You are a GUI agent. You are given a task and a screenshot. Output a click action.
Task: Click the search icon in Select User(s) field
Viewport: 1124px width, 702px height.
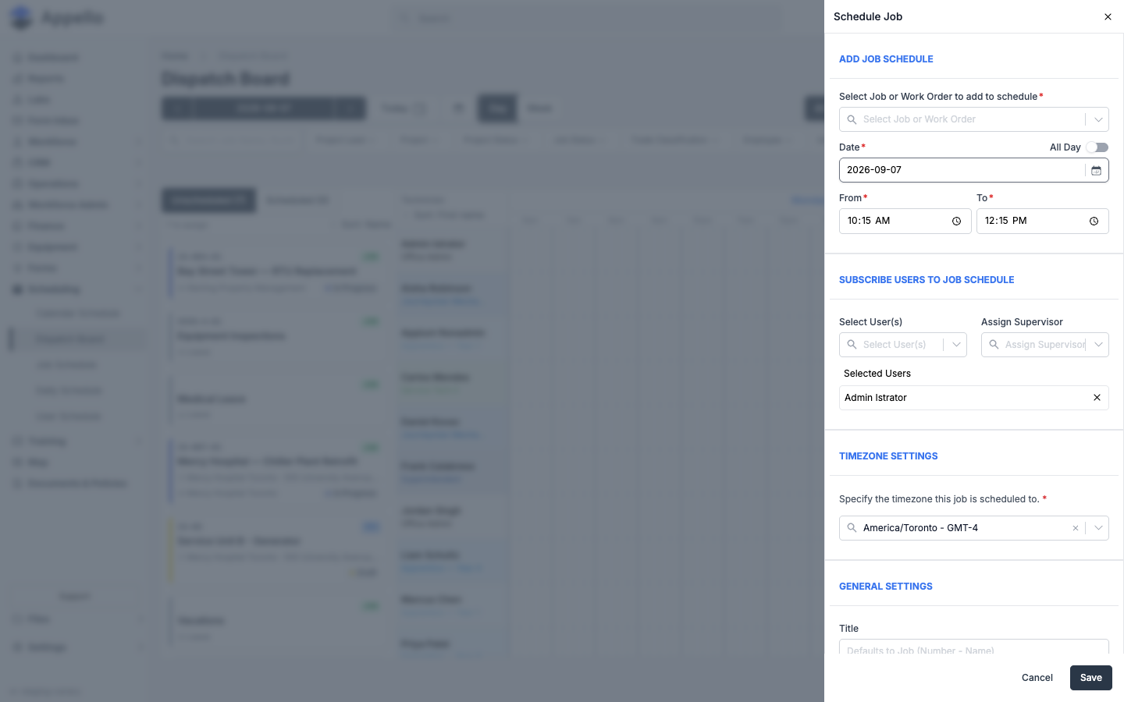tap(852, 345)
